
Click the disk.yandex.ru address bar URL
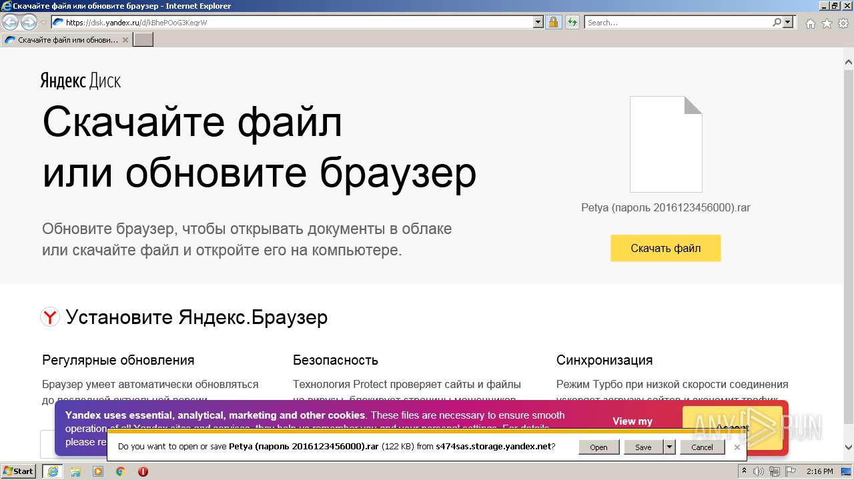coord(137,22)
